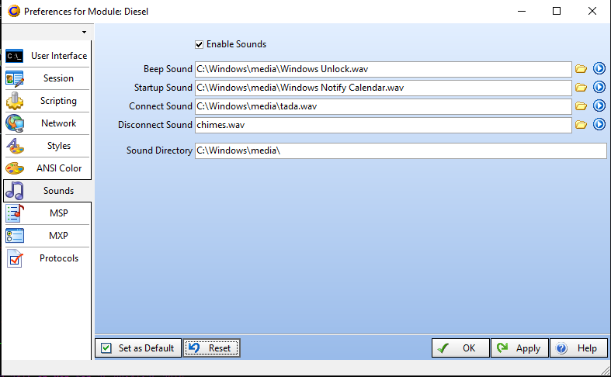Switch to User Interface tab label
The height and width of the screenshot is (377, 611).
coord(59,56)
